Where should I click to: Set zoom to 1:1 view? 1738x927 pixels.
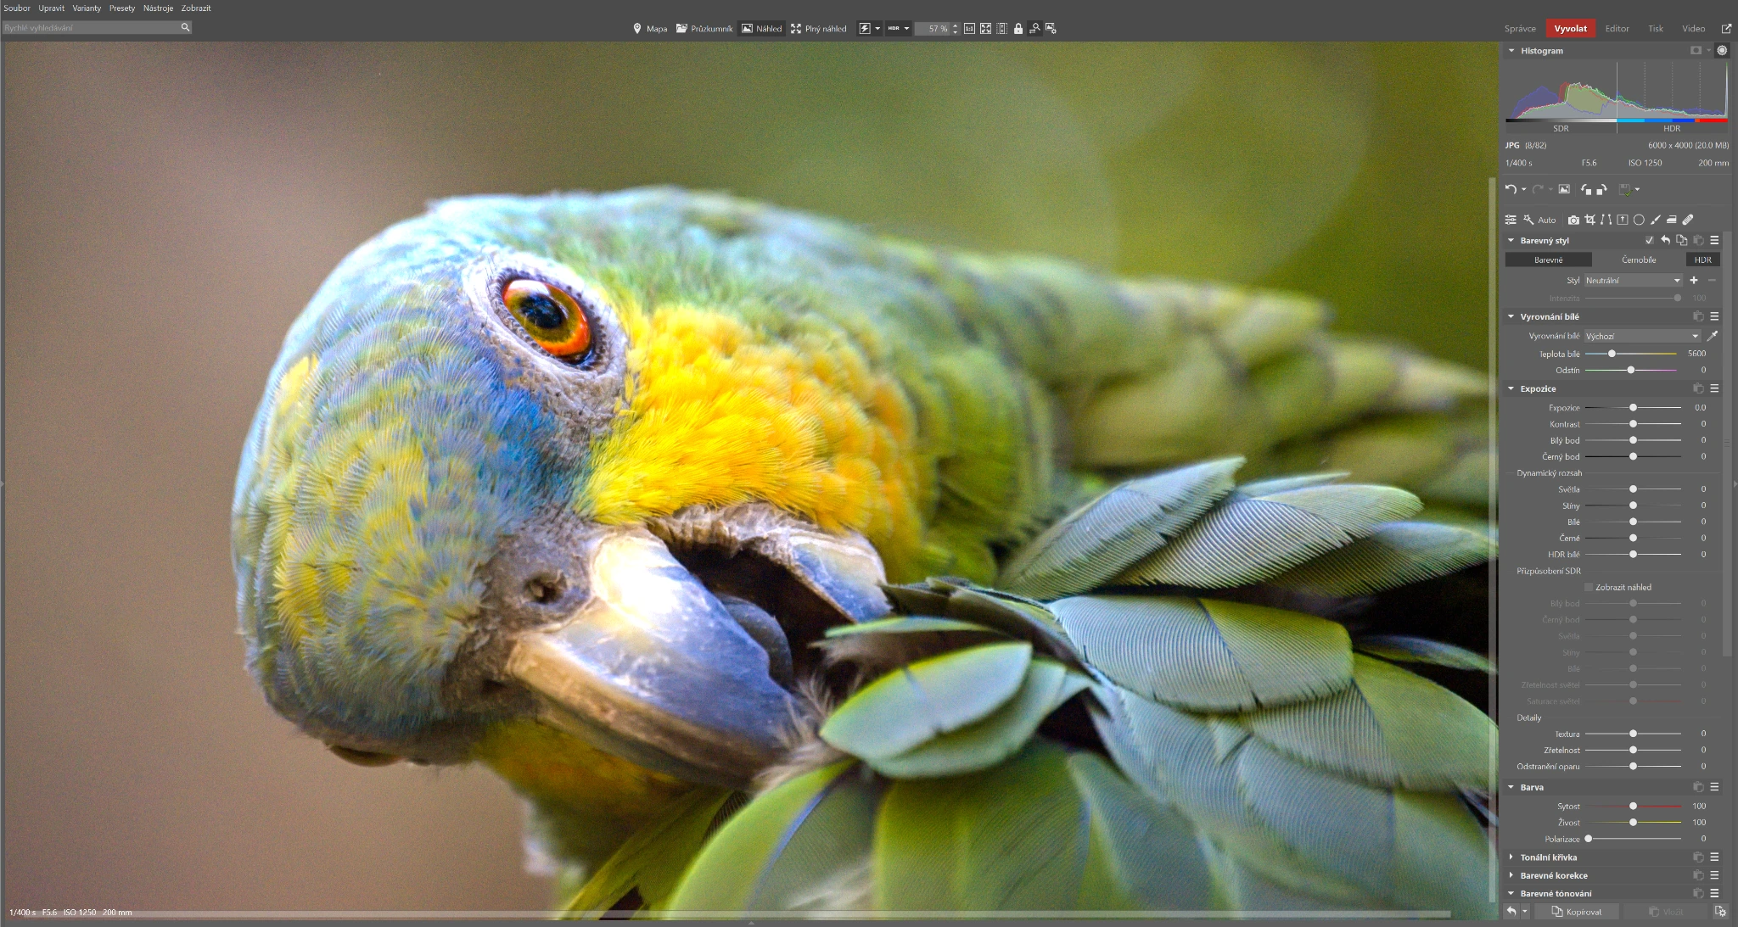coord(969,29)
